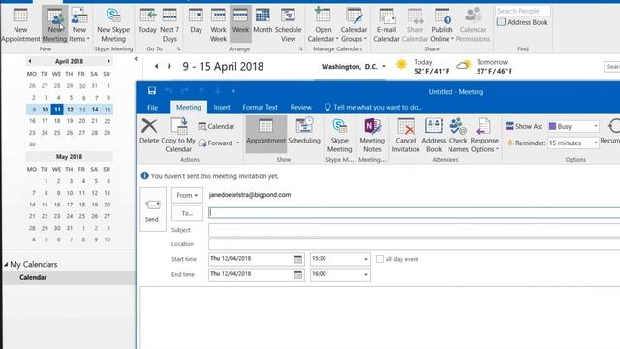Show the Next 7 Days view

tap(170, 24)
